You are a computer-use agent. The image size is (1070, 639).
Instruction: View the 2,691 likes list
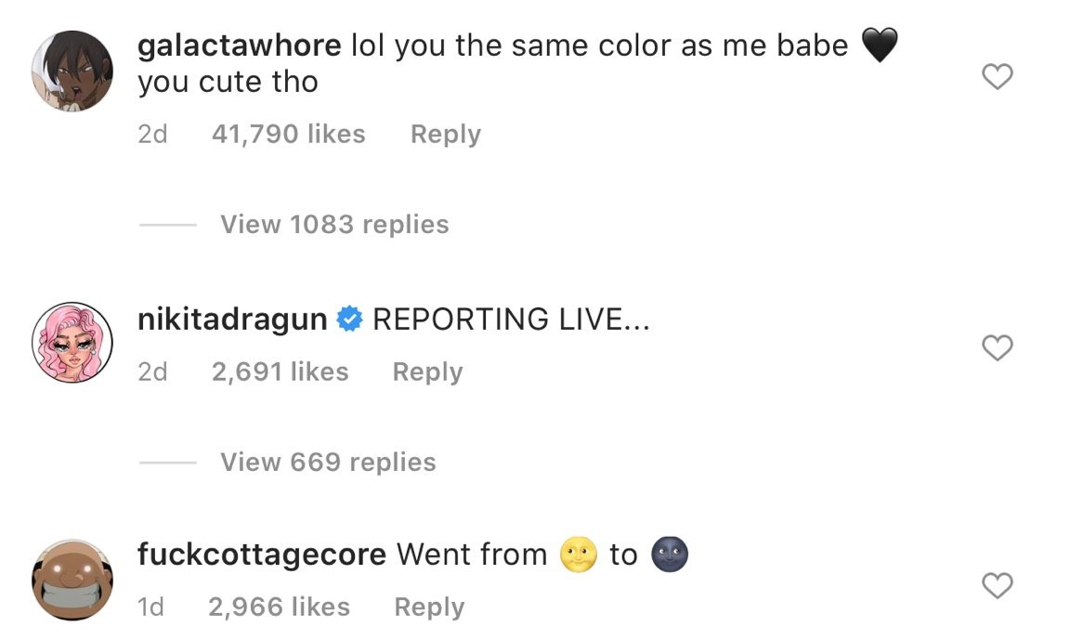click(280, 372)
